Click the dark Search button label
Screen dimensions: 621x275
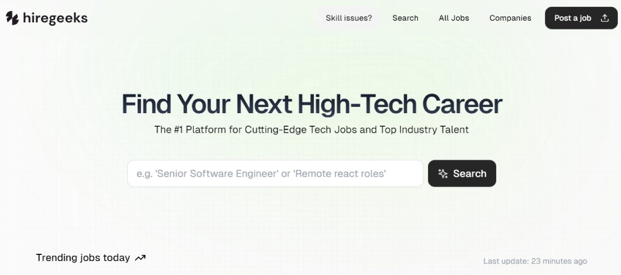coord(469,174)
